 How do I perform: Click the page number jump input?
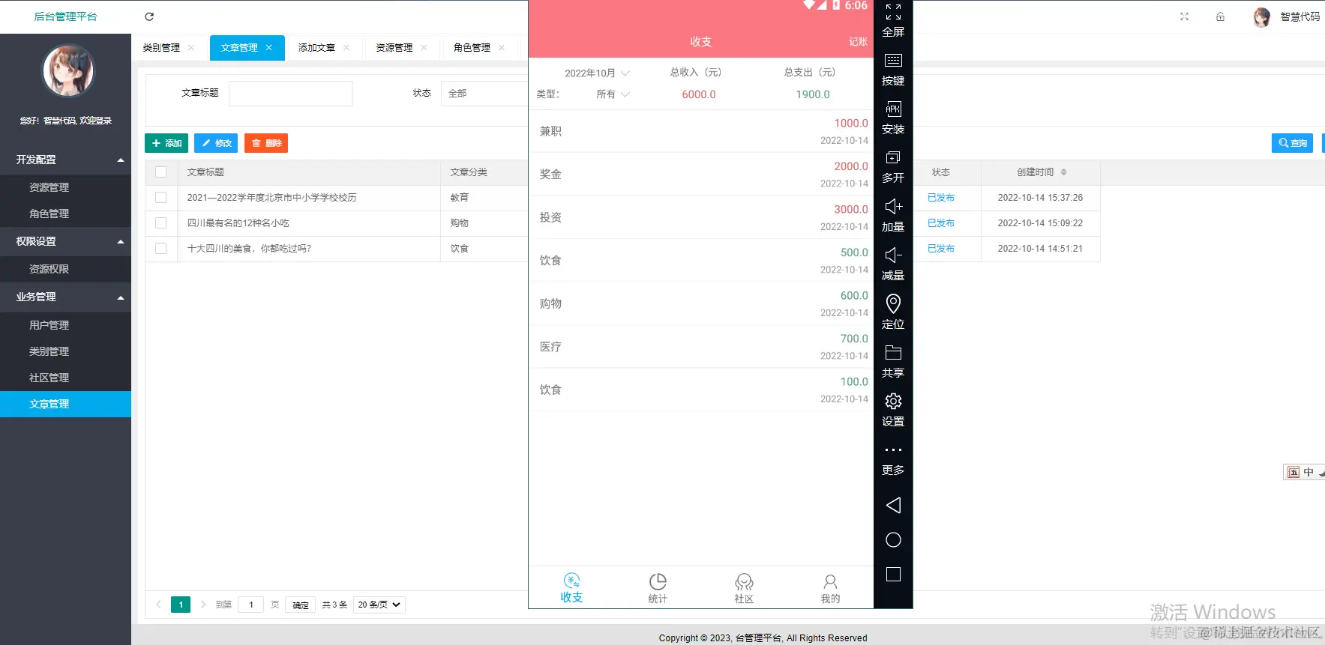(x=250, y=605)
